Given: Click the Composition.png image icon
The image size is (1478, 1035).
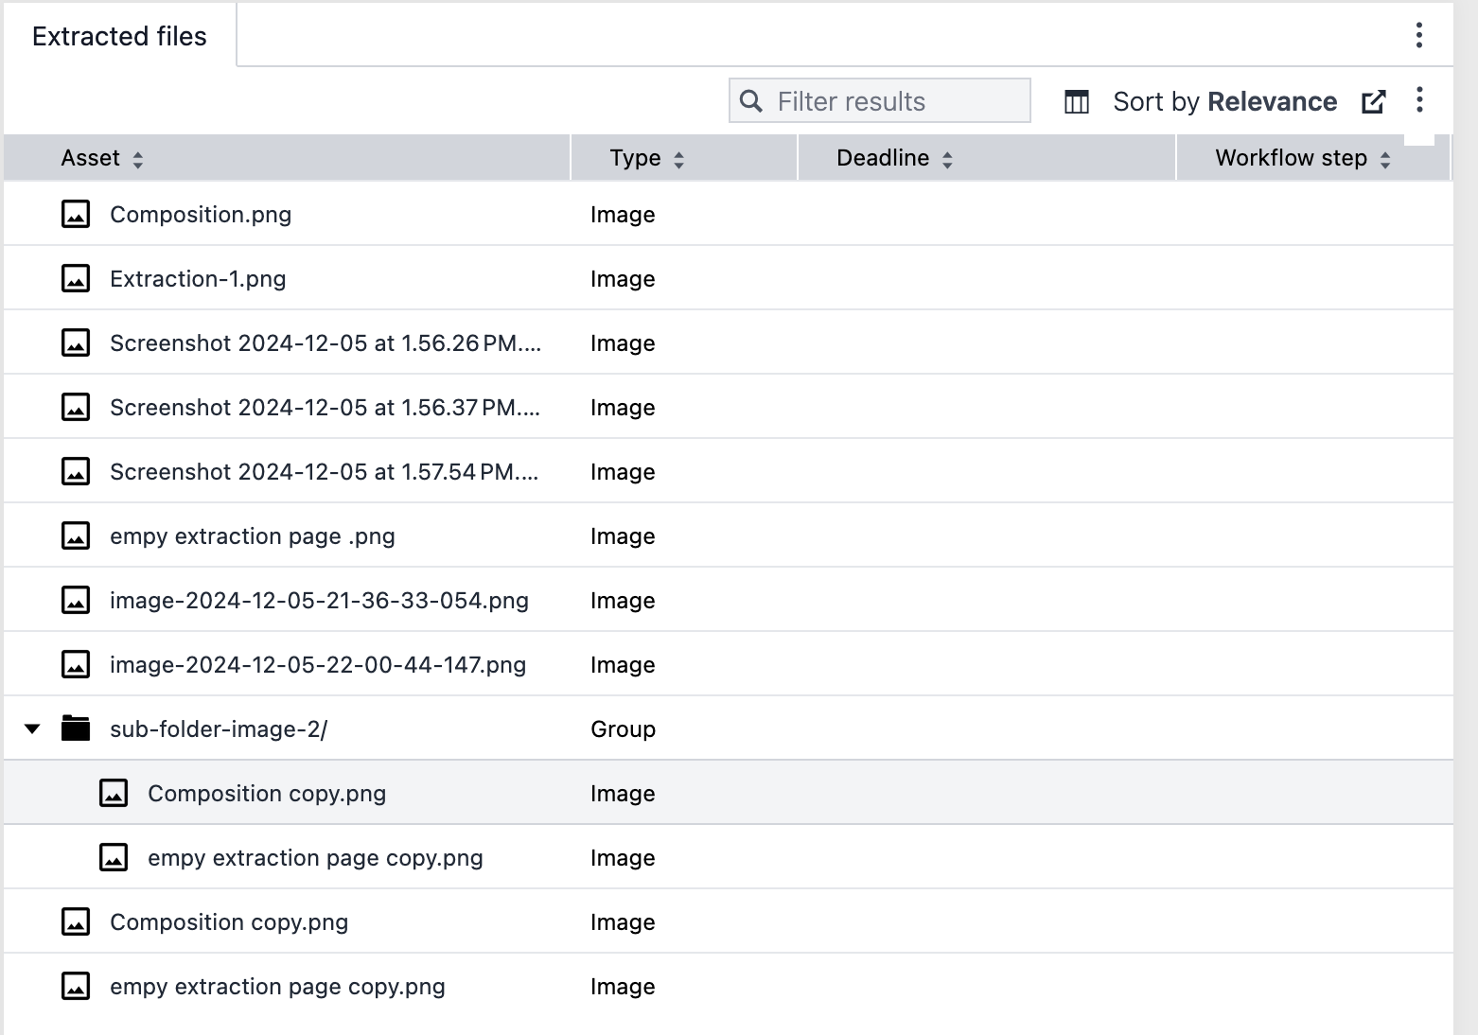Looking at the screenshot, I should [75, 215].
